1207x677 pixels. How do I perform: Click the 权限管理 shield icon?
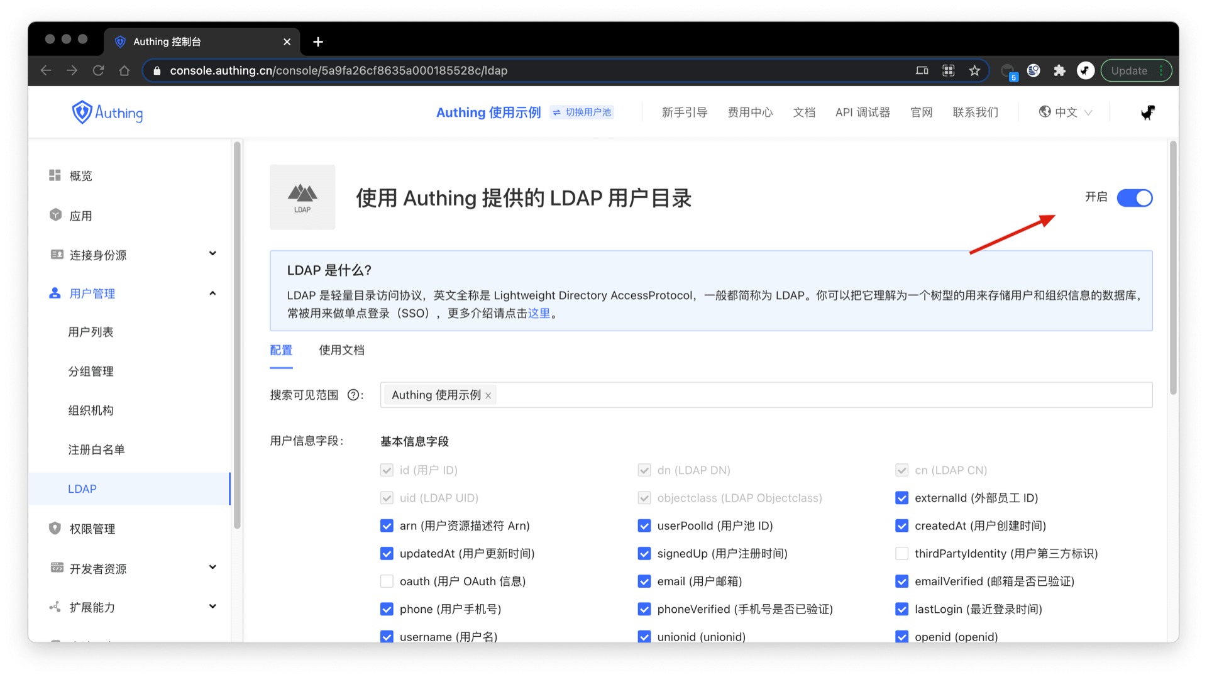point(55,528)
